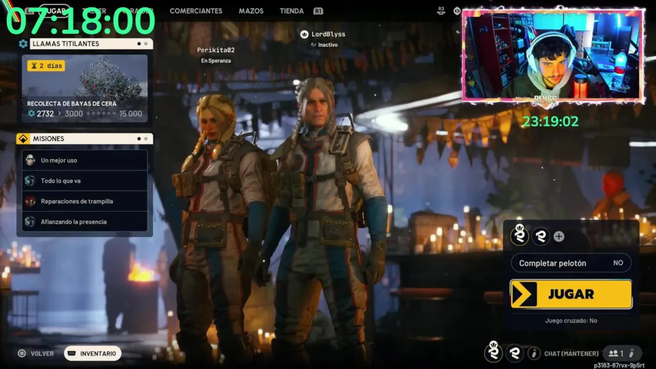
Task: Open the Inventario button
Action: pos(93,354)
